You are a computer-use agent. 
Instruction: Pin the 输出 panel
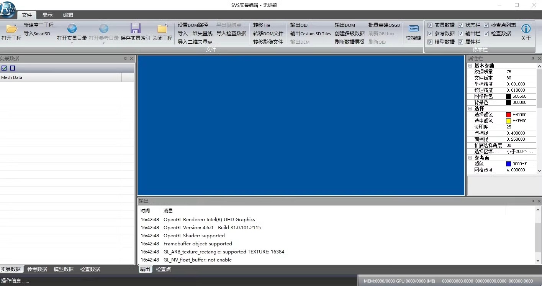coord(533,201)
